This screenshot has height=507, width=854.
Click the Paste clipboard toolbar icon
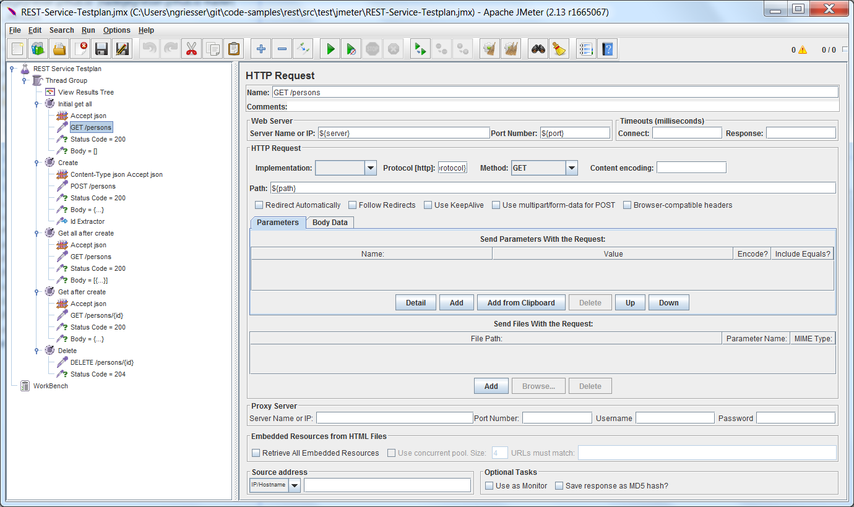tap(233, 49)
